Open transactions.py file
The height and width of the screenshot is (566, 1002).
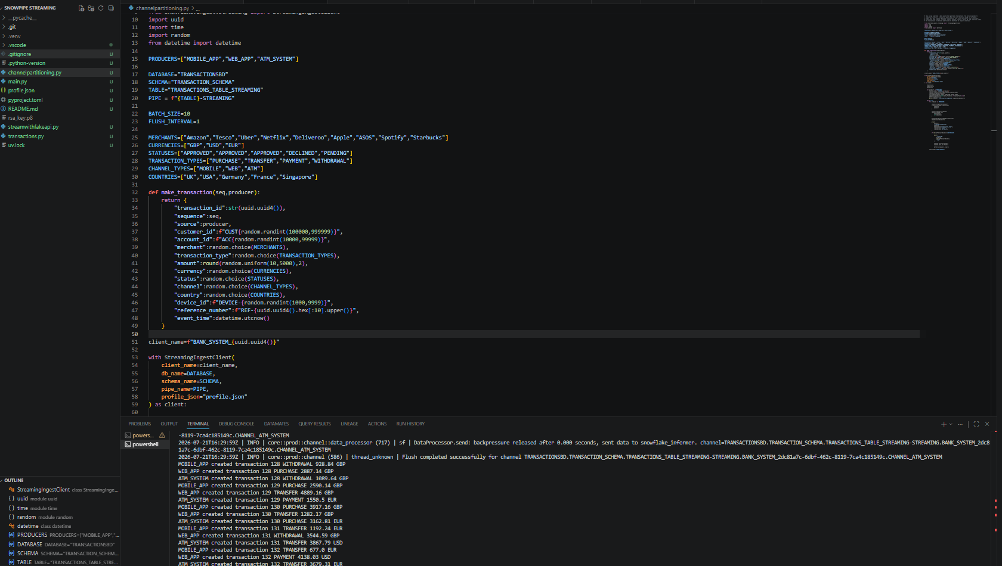[60, 136]
